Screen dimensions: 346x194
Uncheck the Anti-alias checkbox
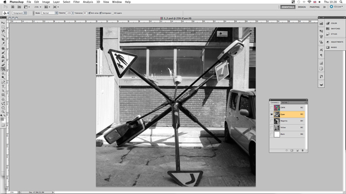[x=89, y=13]
